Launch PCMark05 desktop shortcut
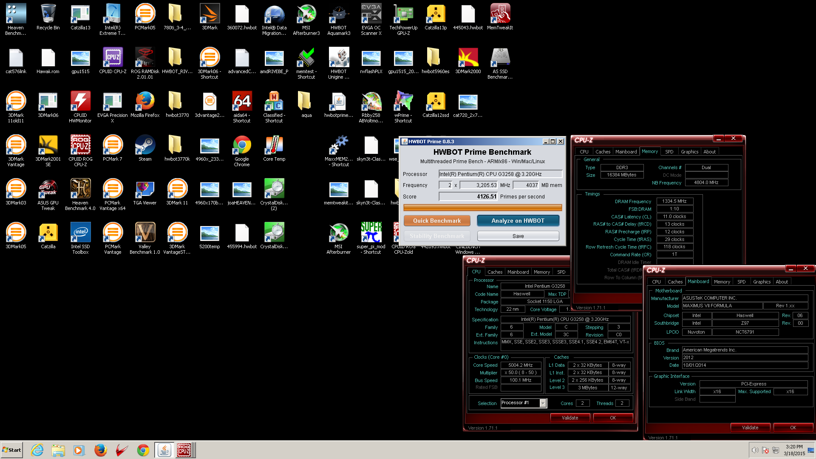 (145, 17)
